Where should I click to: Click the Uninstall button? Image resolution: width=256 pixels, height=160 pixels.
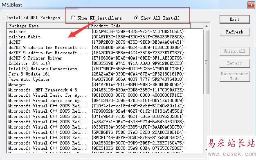[235, 51]
